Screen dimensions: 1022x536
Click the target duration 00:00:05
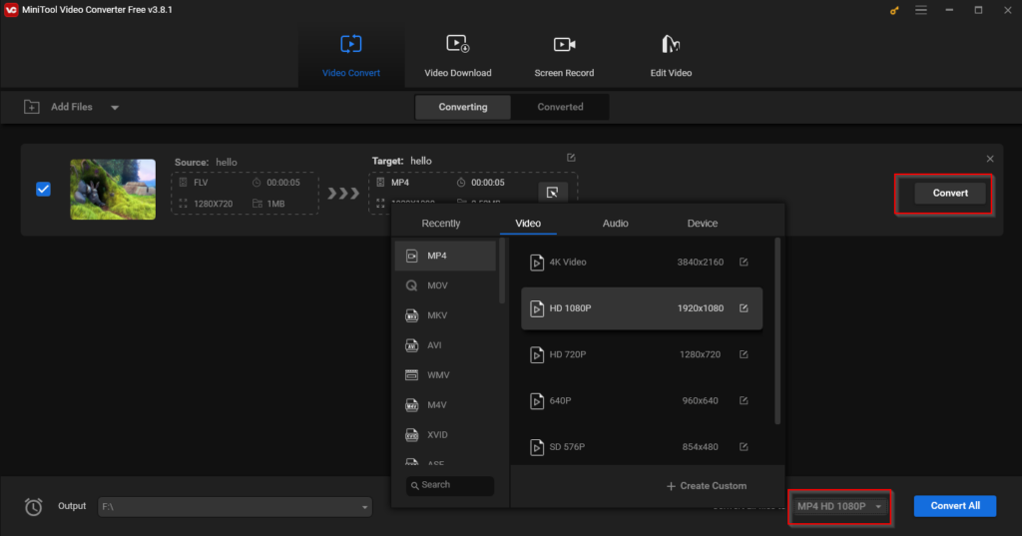coord(487,183)
